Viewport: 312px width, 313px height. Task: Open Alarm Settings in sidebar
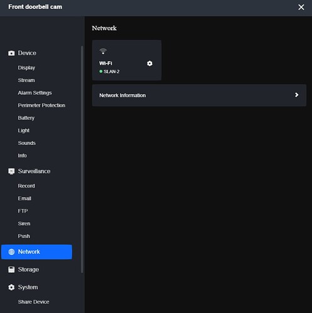click(x=35, y=93)
